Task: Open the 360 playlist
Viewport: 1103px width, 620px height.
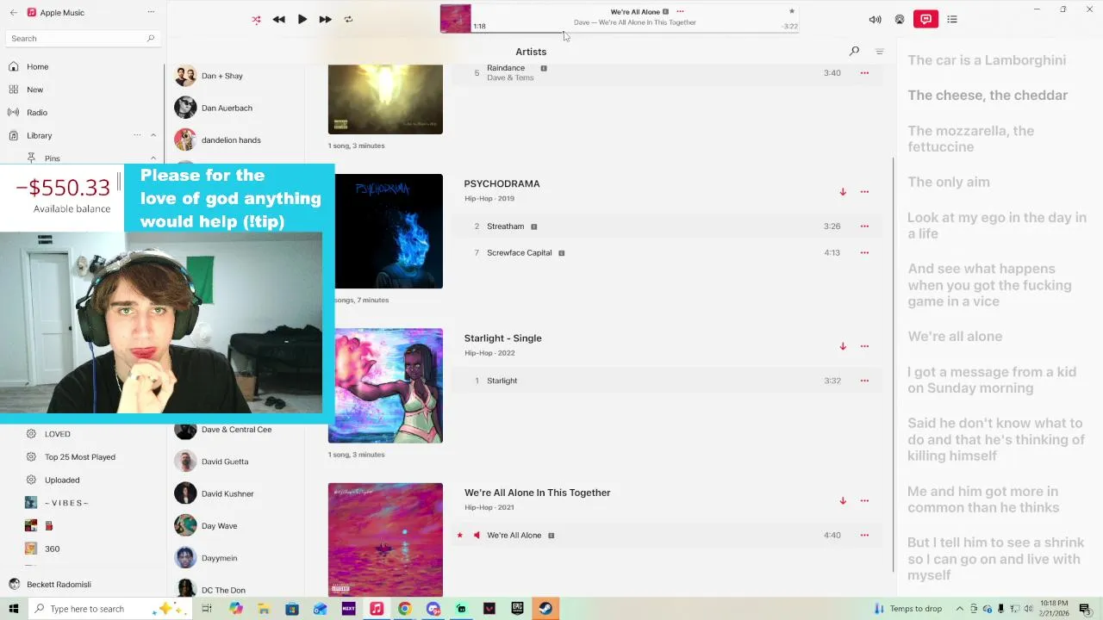Action: click(52, 549)
